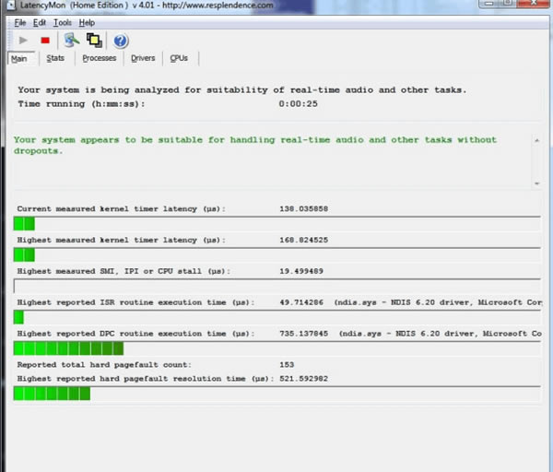Click the globe and arrow toolbar icon

pyautogui.click(x=71, y=40)
